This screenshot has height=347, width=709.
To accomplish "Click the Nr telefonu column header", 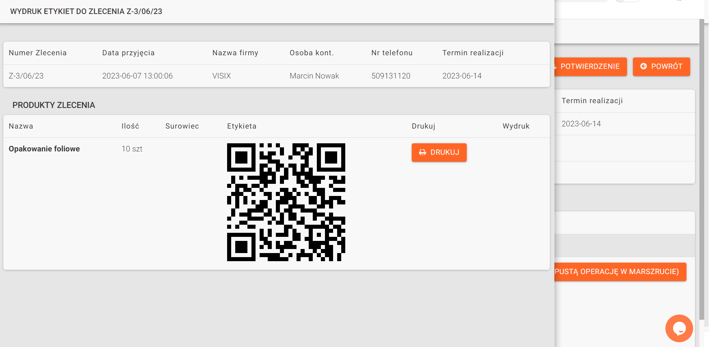I will [x=392, y=53].
